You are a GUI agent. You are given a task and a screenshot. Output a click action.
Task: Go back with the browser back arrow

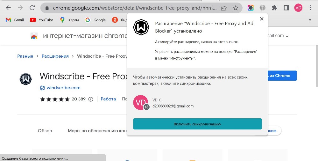[x=8, y=8]
